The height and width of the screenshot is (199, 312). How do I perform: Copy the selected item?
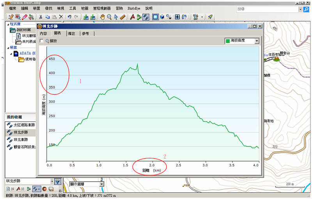point(47,17)
